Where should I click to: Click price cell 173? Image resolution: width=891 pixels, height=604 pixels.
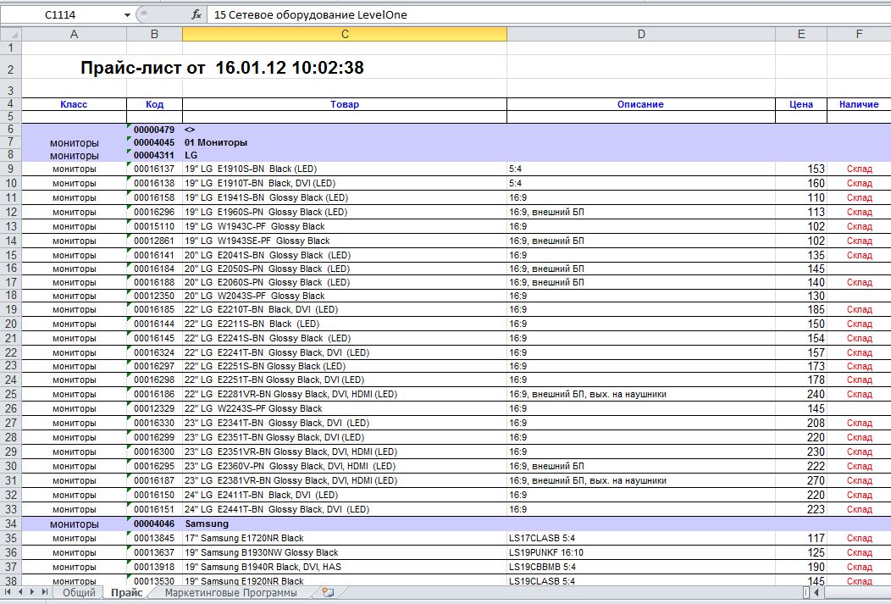click(800, 367)
